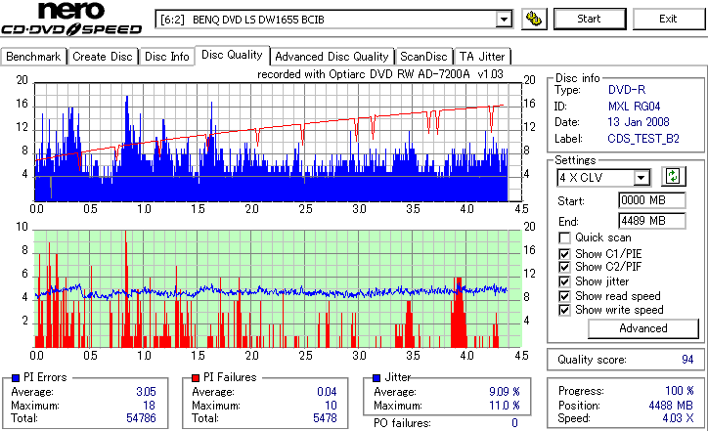Go to Advanced Disc Quality tab
The height and width of the screenshot is (431, 708).
[x=332, y=57]
